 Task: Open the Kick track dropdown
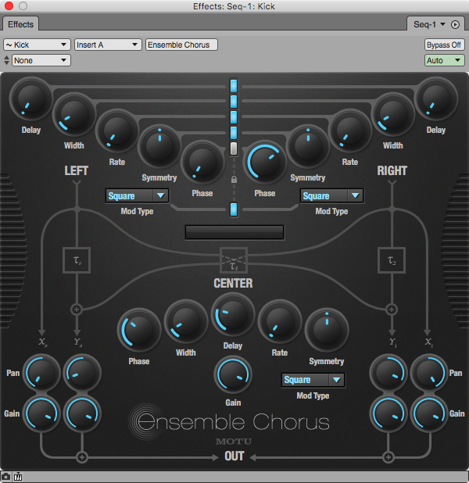coord(37,45)
